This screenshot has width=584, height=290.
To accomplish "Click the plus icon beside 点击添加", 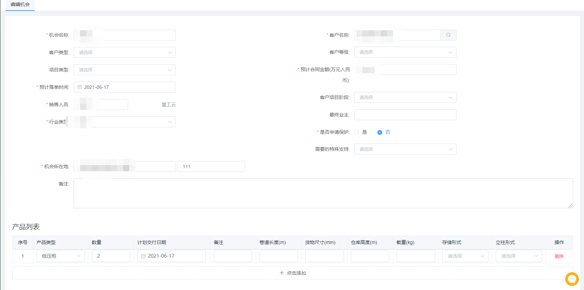I will pos(282,273).
